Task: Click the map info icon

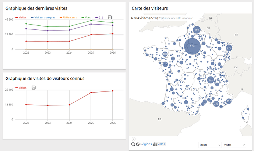Action: (134, 139)
